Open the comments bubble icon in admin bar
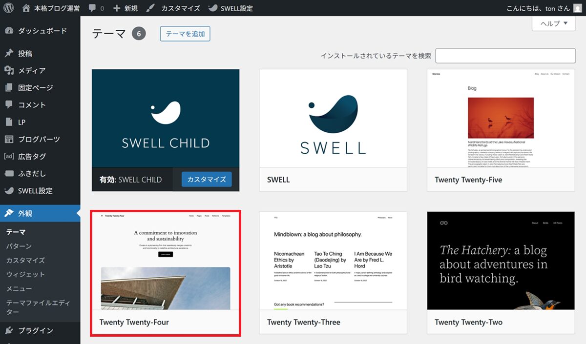Screen dimensions: 586x344 [92, 8]
